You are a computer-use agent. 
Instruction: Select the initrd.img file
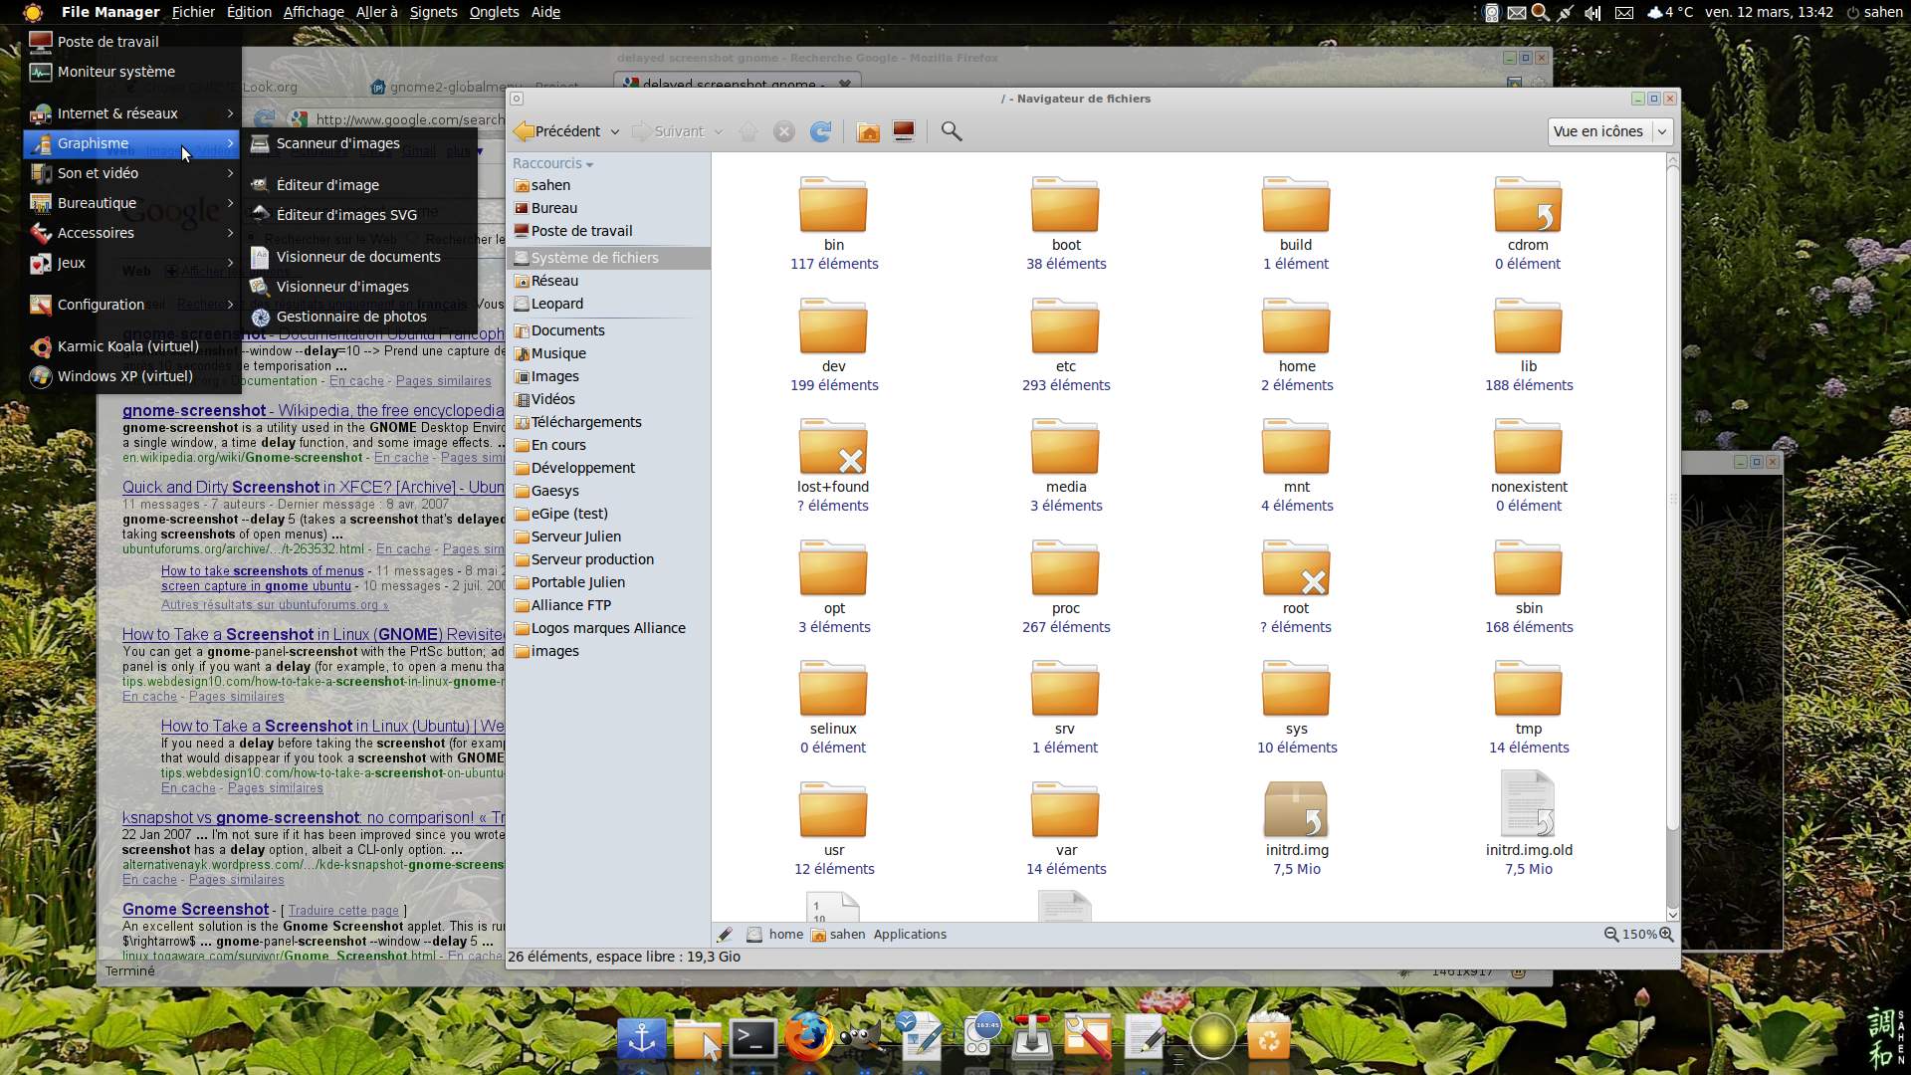point(1296,829)
